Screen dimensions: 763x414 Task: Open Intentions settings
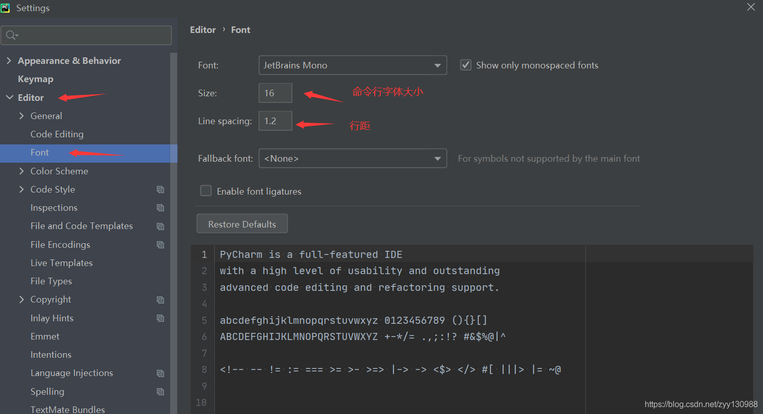[51, 355]
